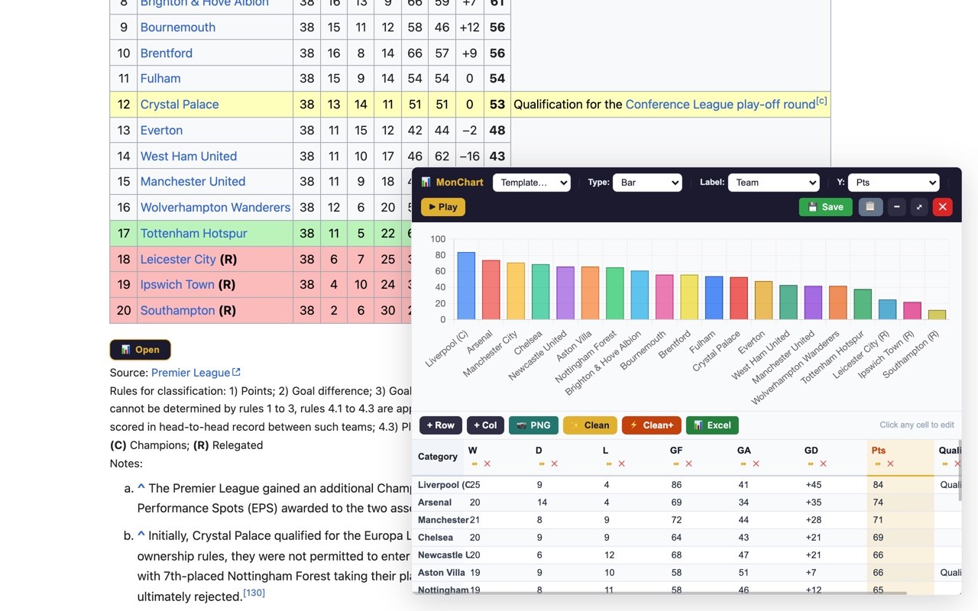Add a column with the + Col button
This screenshot has width=978, height=611.
coord(485,425)
